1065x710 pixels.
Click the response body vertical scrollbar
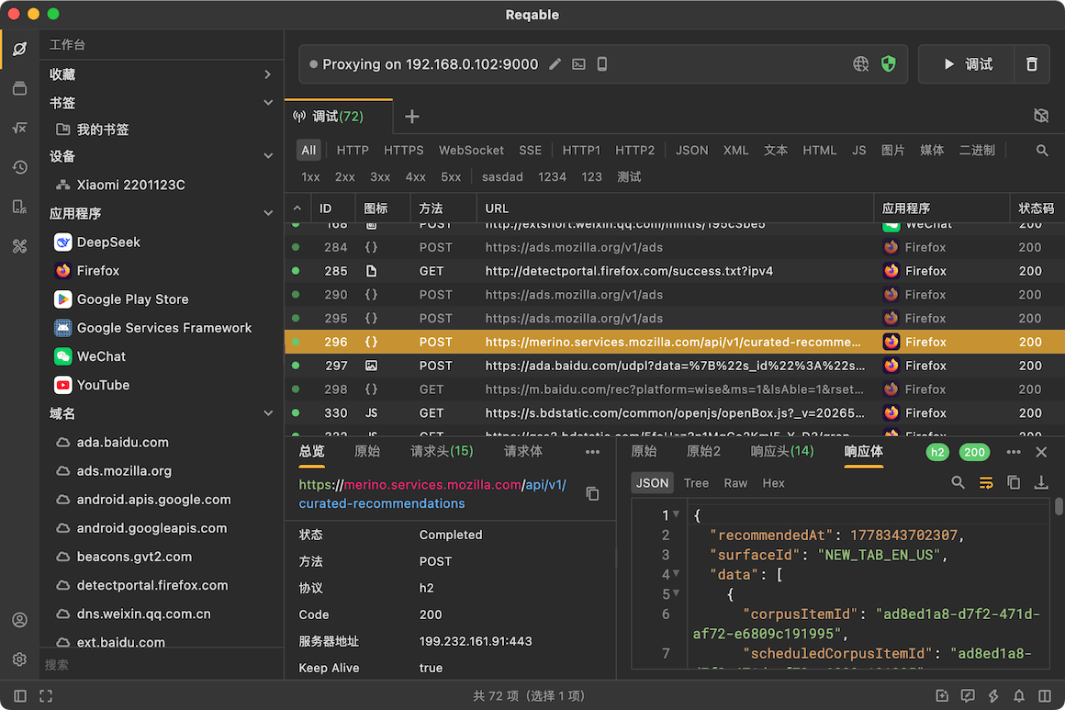click(1059, 507)
